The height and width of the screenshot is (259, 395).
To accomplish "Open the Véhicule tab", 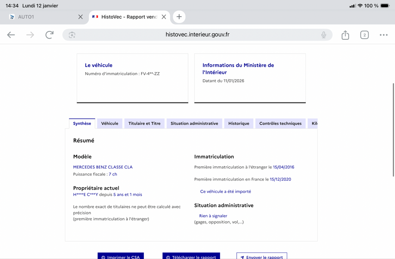I will pyautogui.click(x=110, y=124).
